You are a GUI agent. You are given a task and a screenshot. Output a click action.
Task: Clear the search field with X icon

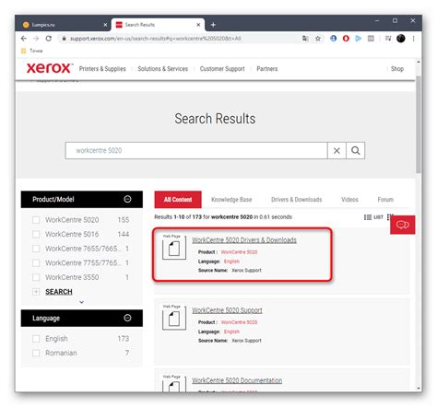[337, 150]
